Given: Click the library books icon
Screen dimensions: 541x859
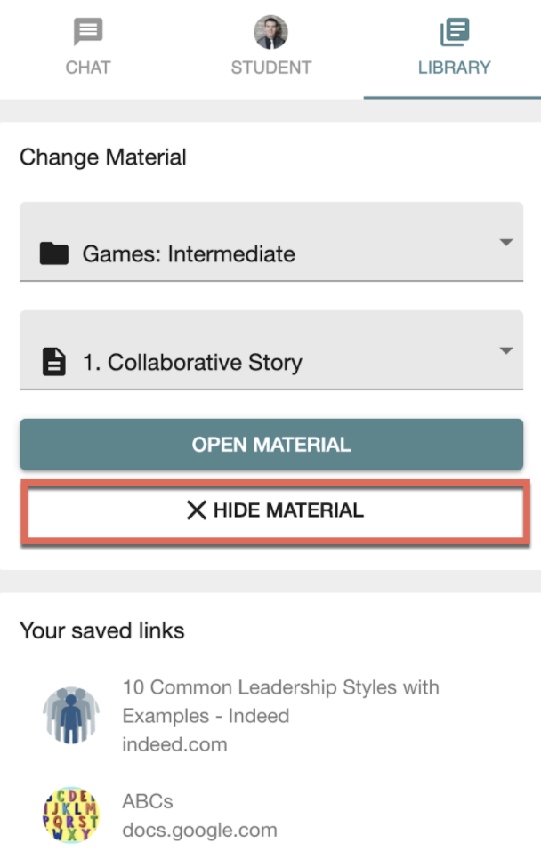Looking at the screenshot, I should point(455,32).
